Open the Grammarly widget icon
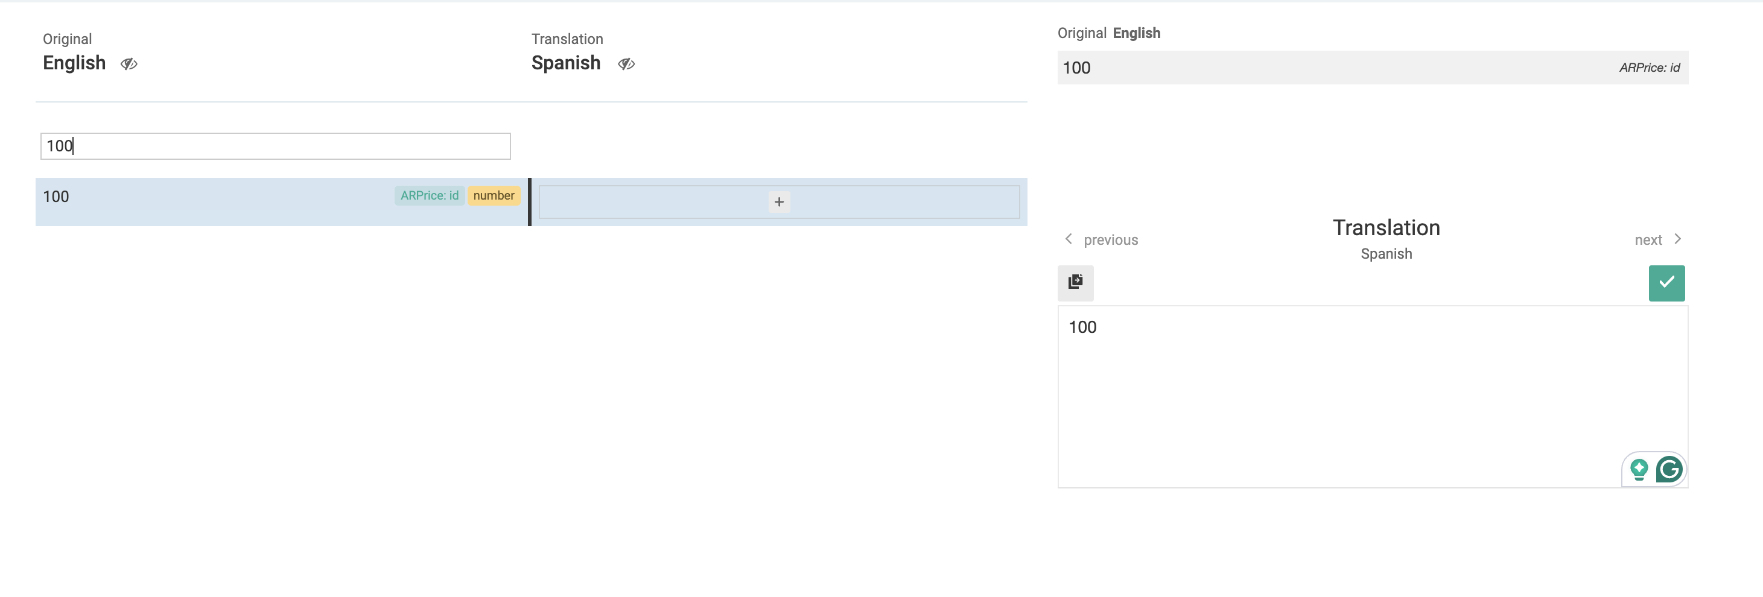The width and height of the screenshot is (1763, 597). [x=1669, y=470]
